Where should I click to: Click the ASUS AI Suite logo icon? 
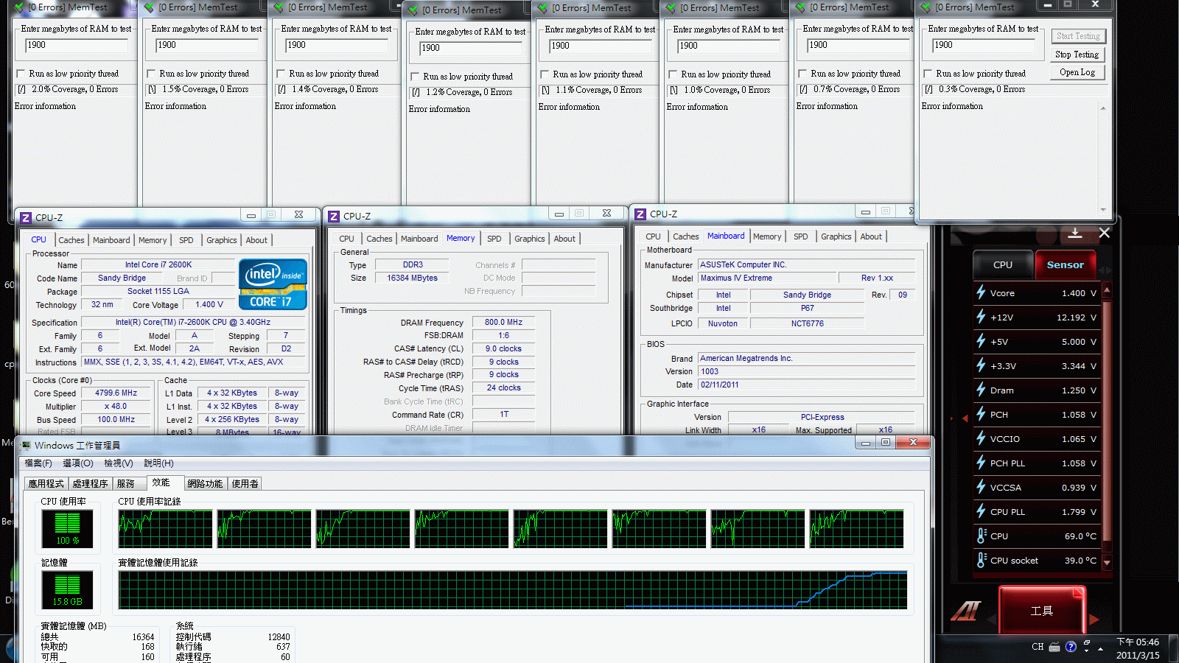[966, 611]
